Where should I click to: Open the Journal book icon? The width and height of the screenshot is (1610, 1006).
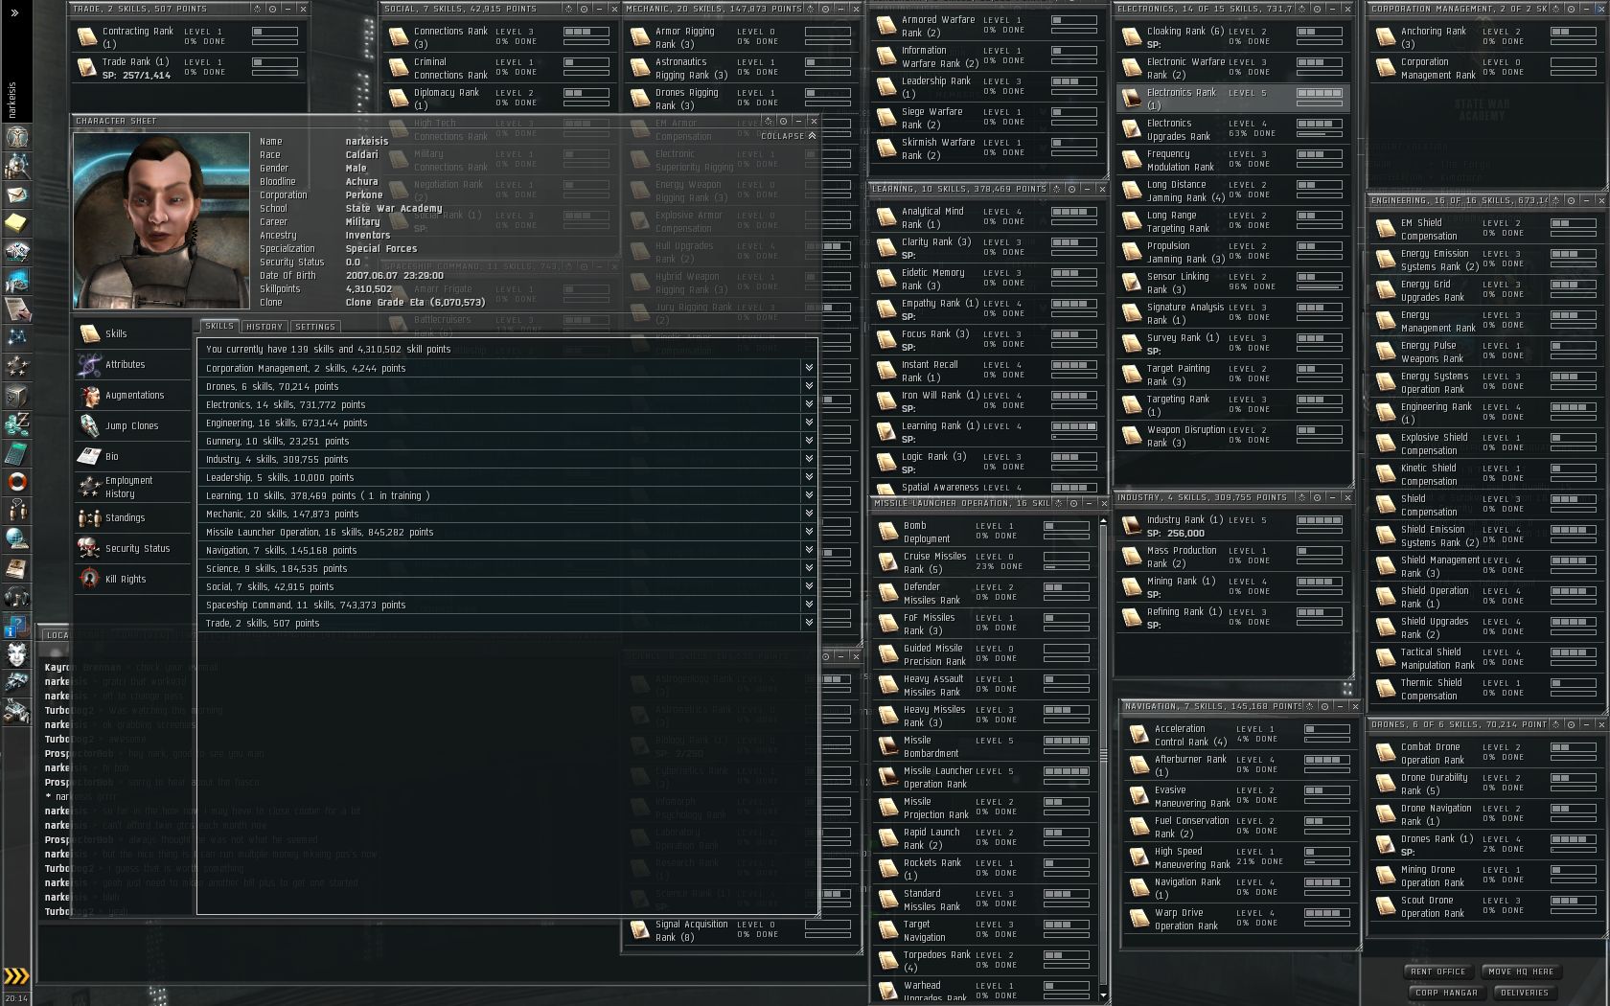(16, 568)
